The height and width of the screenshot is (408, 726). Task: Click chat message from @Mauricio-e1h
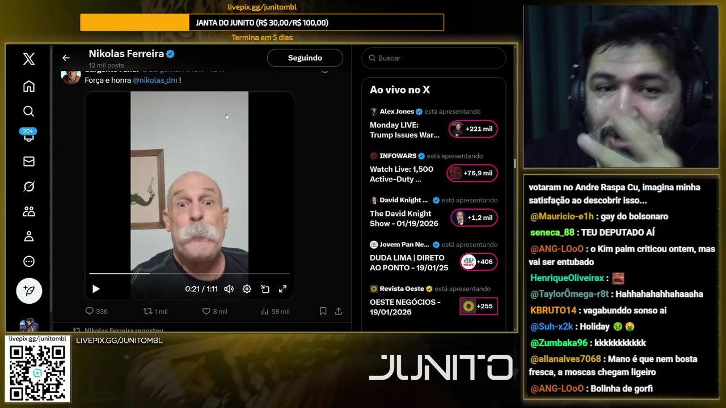(599, 216)
